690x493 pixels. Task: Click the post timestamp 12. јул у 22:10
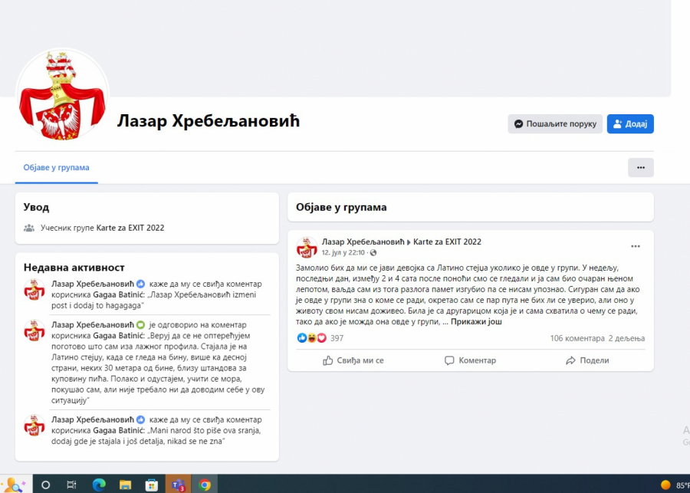343,252
